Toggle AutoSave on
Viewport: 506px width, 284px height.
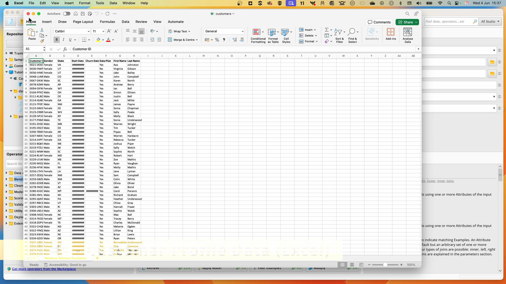pyautogui.click(x=66, y=14)
